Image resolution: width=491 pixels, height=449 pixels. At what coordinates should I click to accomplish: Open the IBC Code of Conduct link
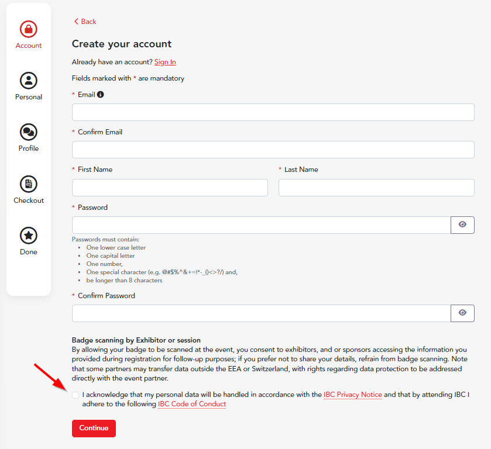pyautogui.click(x=192, y=404)
